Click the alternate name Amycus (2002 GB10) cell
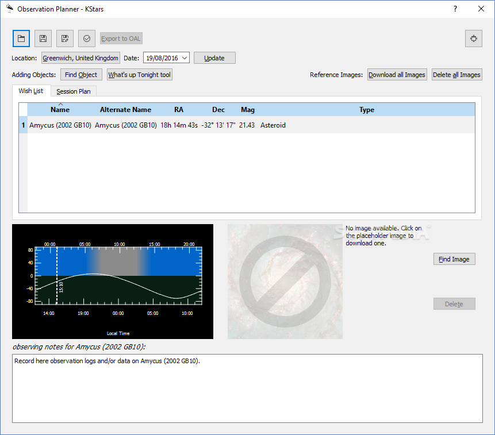The height and width of the screenshot is (435, 495). pos(126,125)
